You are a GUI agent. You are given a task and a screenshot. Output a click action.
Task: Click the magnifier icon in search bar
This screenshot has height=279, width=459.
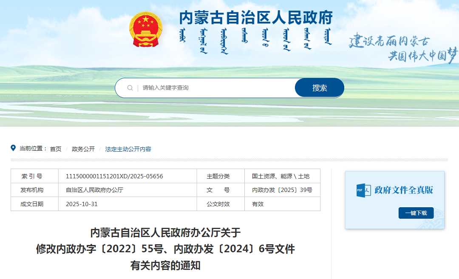pos(130,88)
